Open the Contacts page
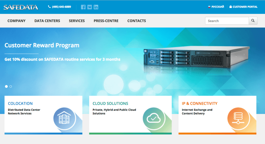 pyautogui.click(x=137, y=21)
